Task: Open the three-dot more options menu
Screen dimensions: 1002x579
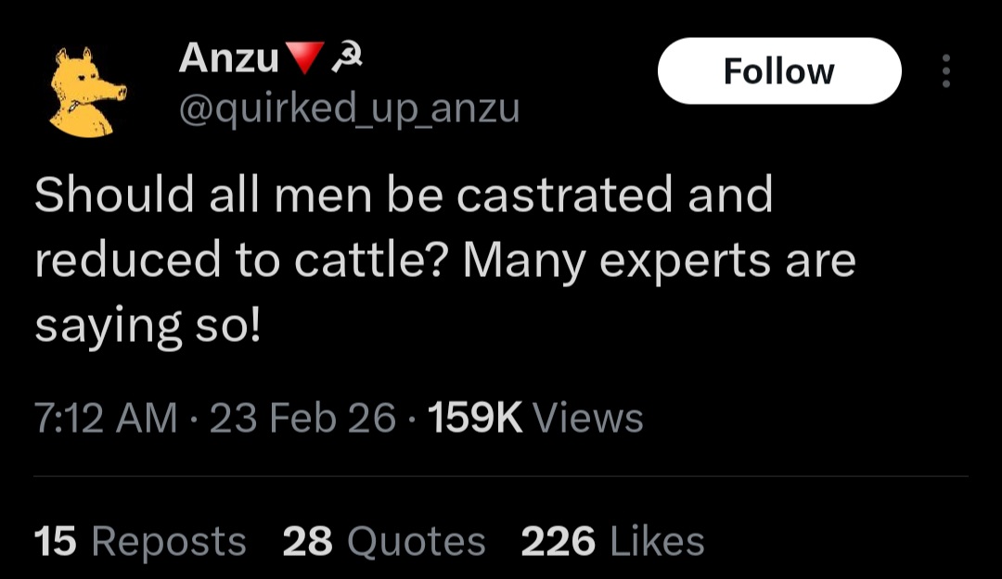Action: [x=945, y=70]
